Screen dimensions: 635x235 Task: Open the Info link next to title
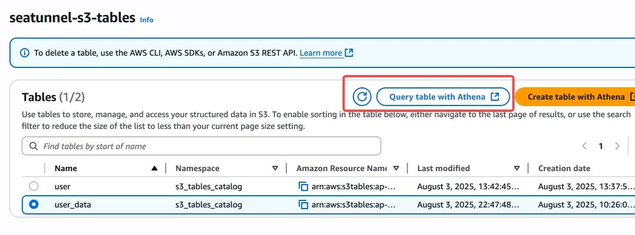tap(146, 20)
